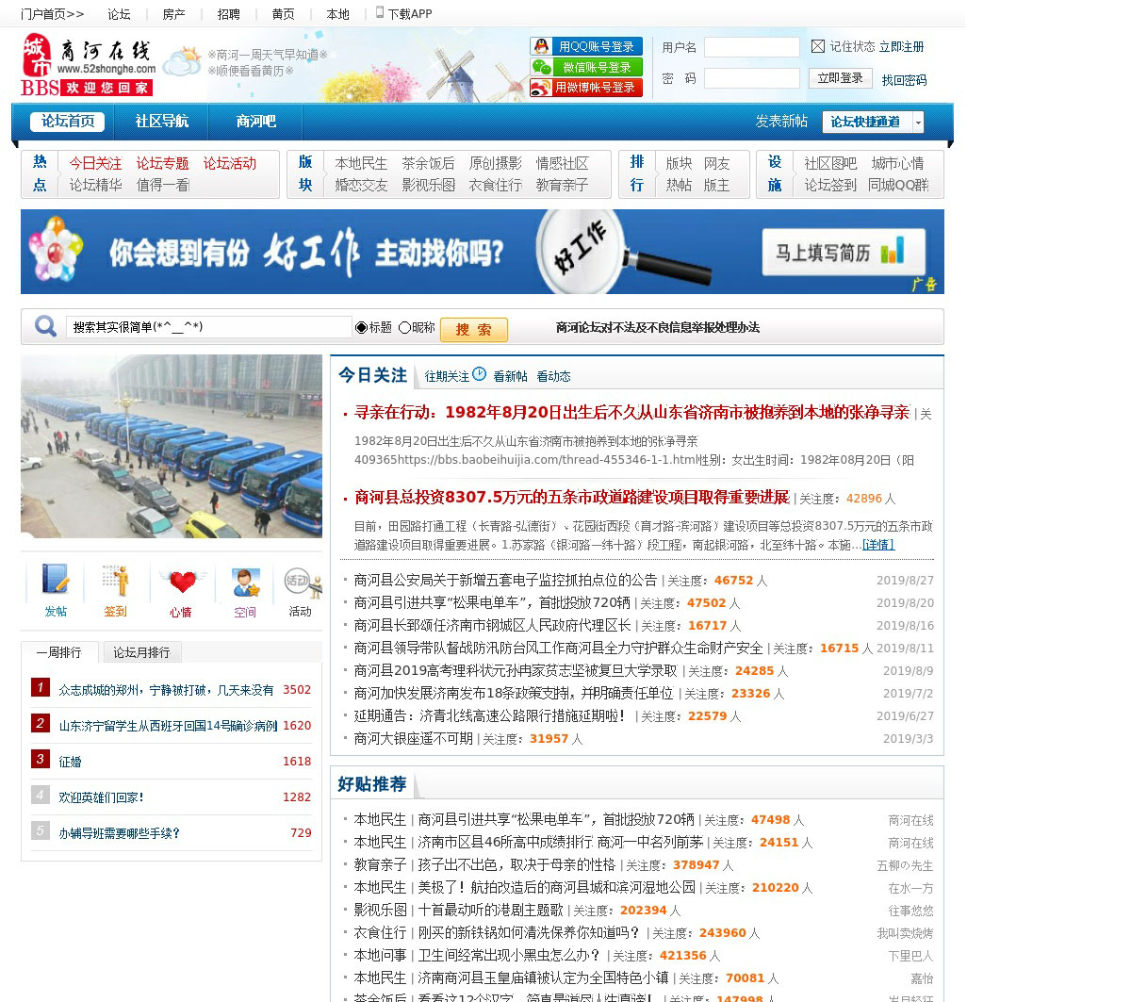Open the 本地民生 board link
The height and width of the screenshot is (1002, 1131).
(361, 163)
